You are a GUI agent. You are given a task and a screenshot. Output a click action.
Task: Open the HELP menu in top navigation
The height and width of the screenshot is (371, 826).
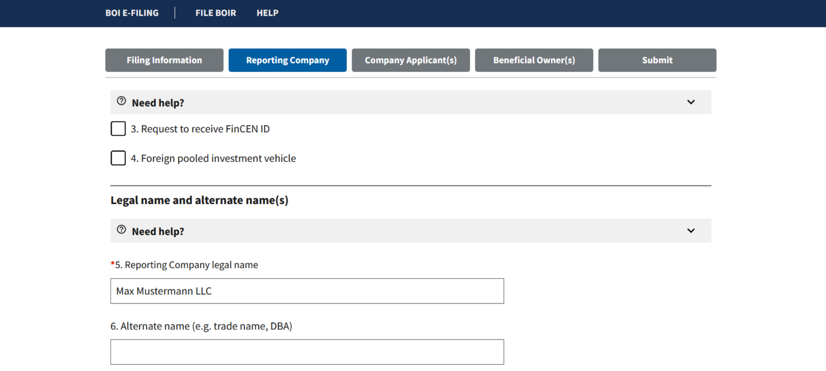267,13
